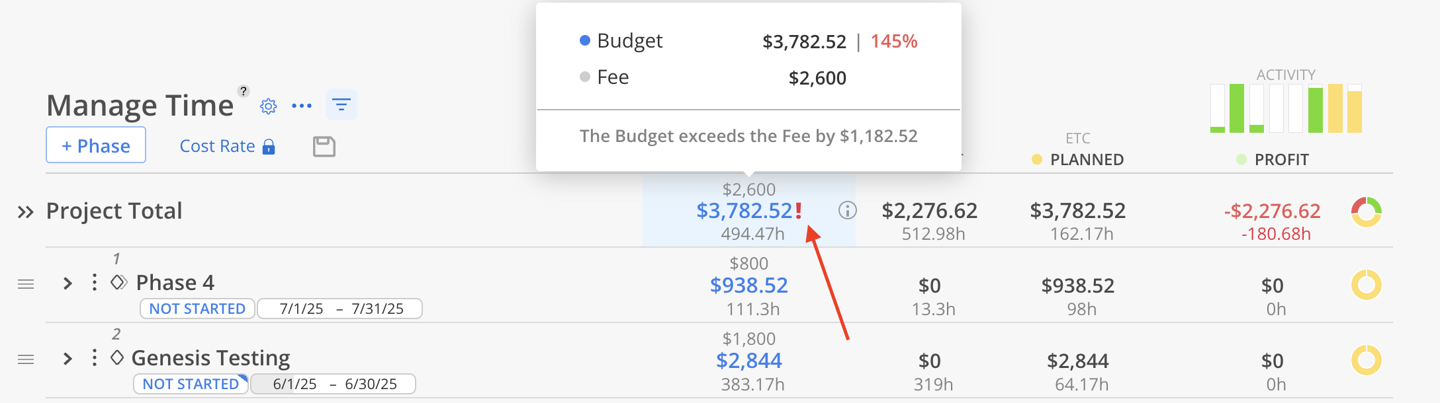
Task: Expand the Genesis Testing row
Action: click(x=67, y=359)
